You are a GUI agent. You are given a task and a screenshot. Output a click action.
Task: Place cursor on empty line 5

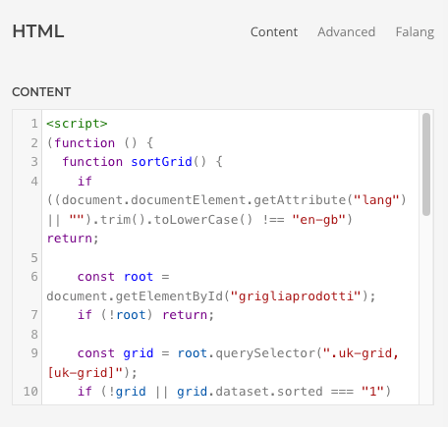tap(230, 258)
